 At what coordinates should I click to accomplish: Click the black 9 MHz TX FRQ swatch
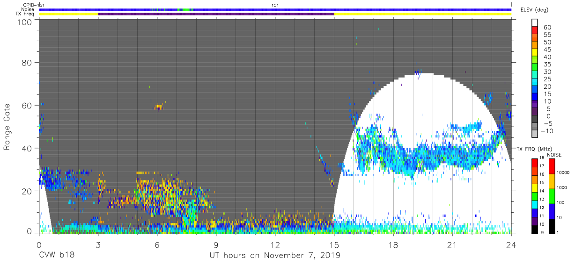[534, 230]
